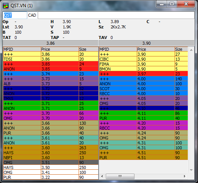The width and height of the screenshot is (198, 183).
Task: Select the NBFI bid at 3.60
Action: click(51, 158)
